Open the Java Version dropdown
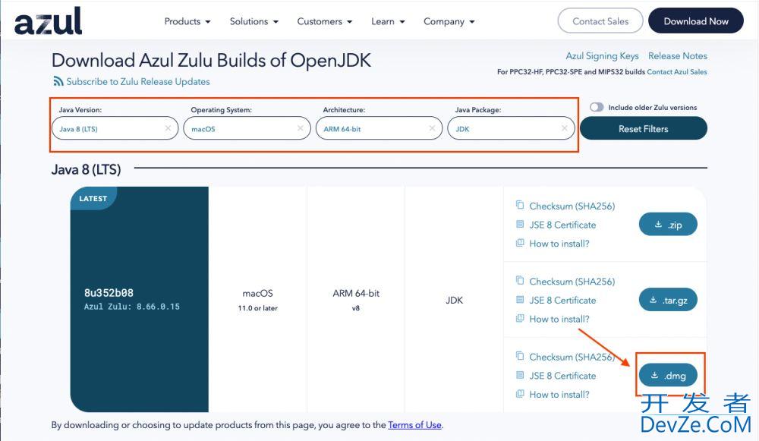 (115, 128)
